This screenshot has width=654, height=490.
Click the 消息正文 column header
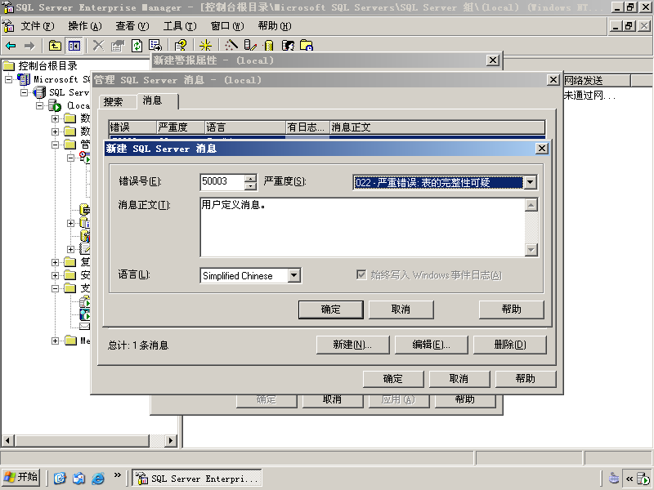pyautogui.click(x=437, y=127)
